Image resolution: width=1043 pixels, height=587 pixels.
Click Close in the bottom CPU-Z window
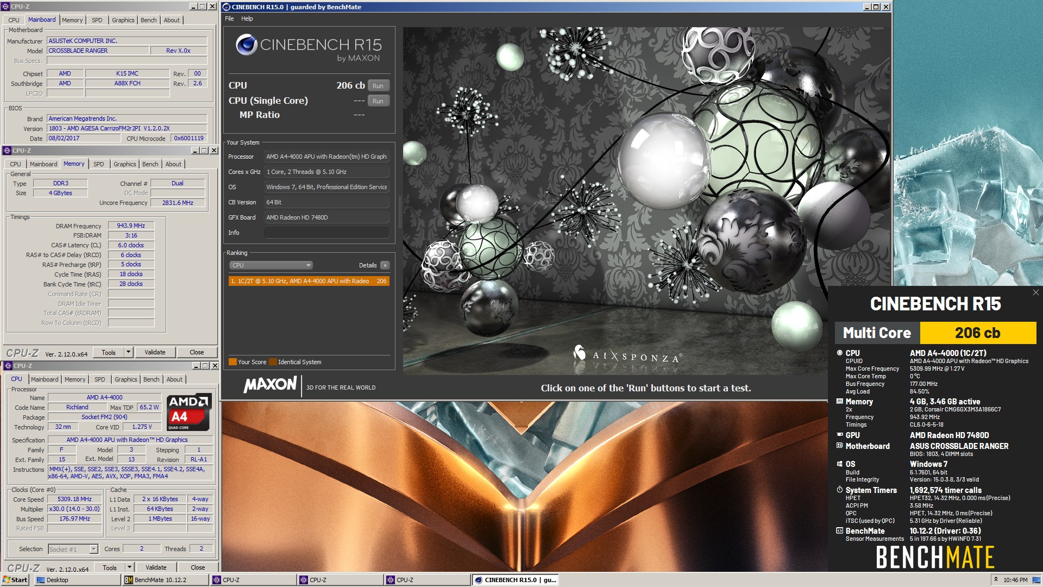198,567
